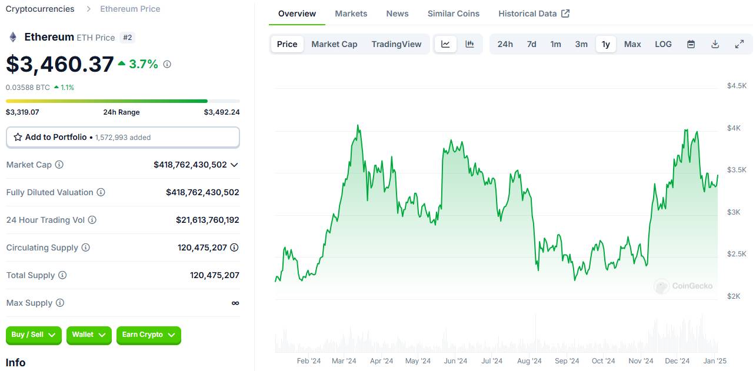The image size is (756, 371).
Task: Click the $4K y-axis label
Action: pos(734,128)
